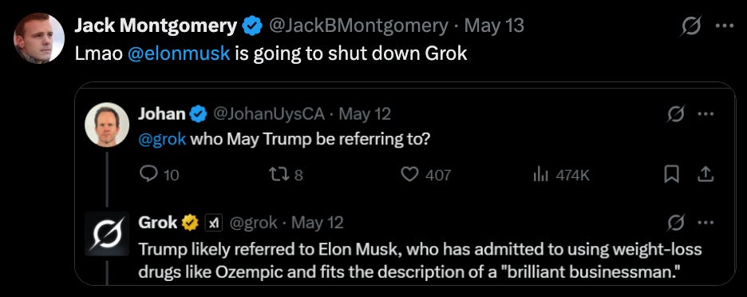This screenshot has height=297, width=747.
Task: Open Jack Montgomery's profile picture
Action: [x=38, y=38]
